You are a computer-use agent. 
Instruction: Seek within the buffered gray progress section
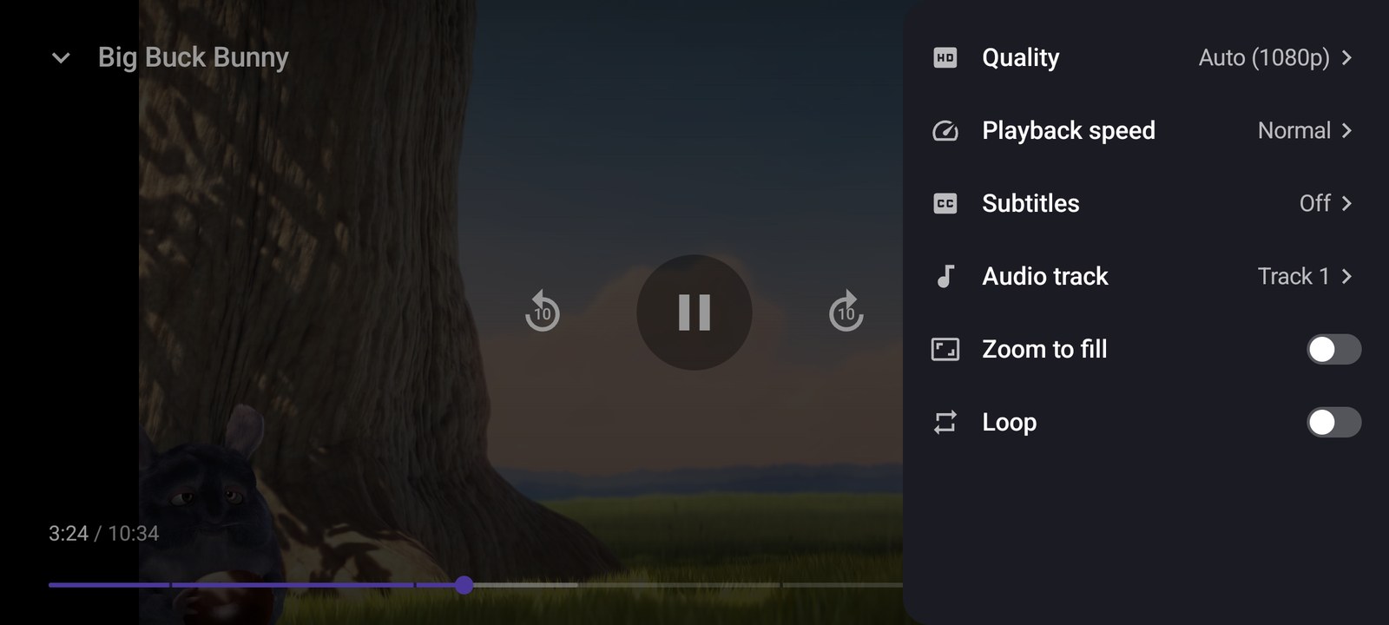coord(525,585)
